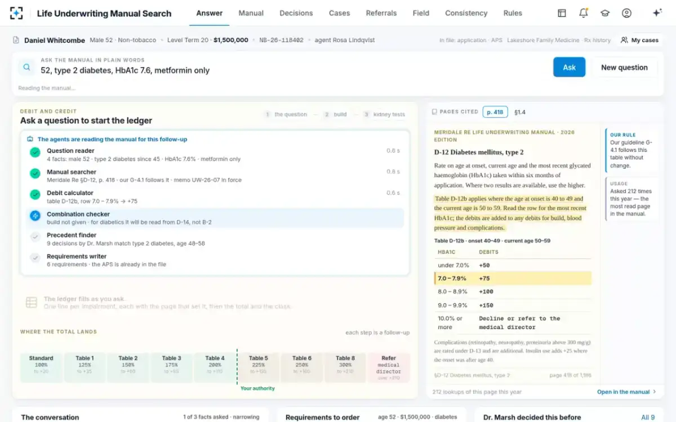The height and width of the screenshot is (422, 676).
Task: Click the Decline or refer row
Action: pyautogui.click(x=513, y=322)
